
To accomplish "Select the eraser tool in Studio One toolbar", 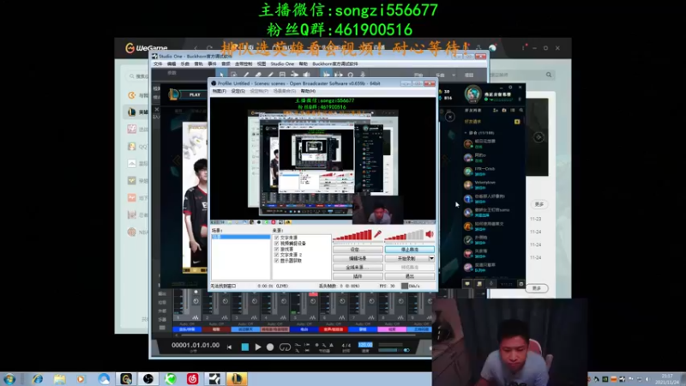I will click(258, 75).
